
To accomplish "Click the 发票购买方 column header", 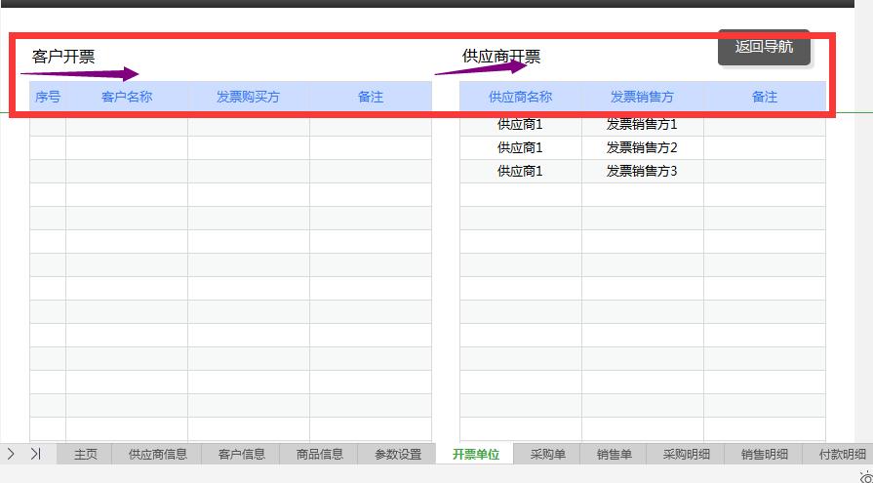I will click(x=249, y=97).
